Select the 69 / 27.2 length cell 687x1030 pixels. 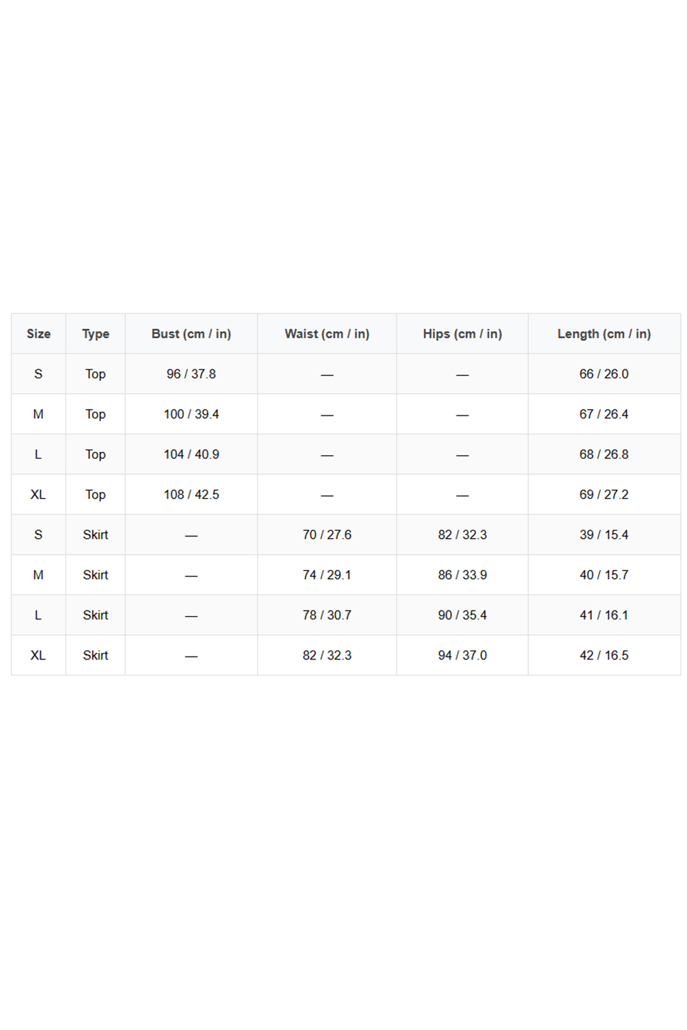pyautogui.click(x=604, y=495)
